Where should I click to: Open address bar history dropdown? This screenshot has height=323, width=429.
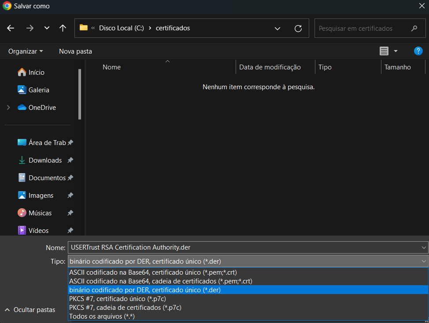277,29
